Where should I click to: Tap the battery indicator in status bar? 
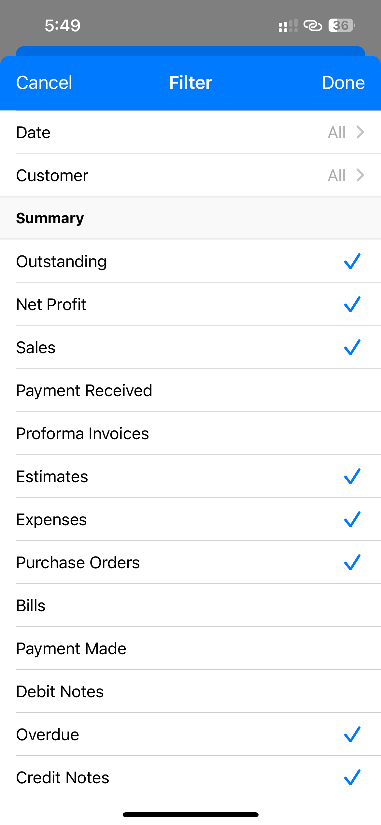pyautogui.click(x=341, y=25)
